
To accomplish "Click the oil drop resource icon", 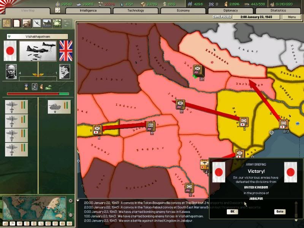I will point(122,4).
